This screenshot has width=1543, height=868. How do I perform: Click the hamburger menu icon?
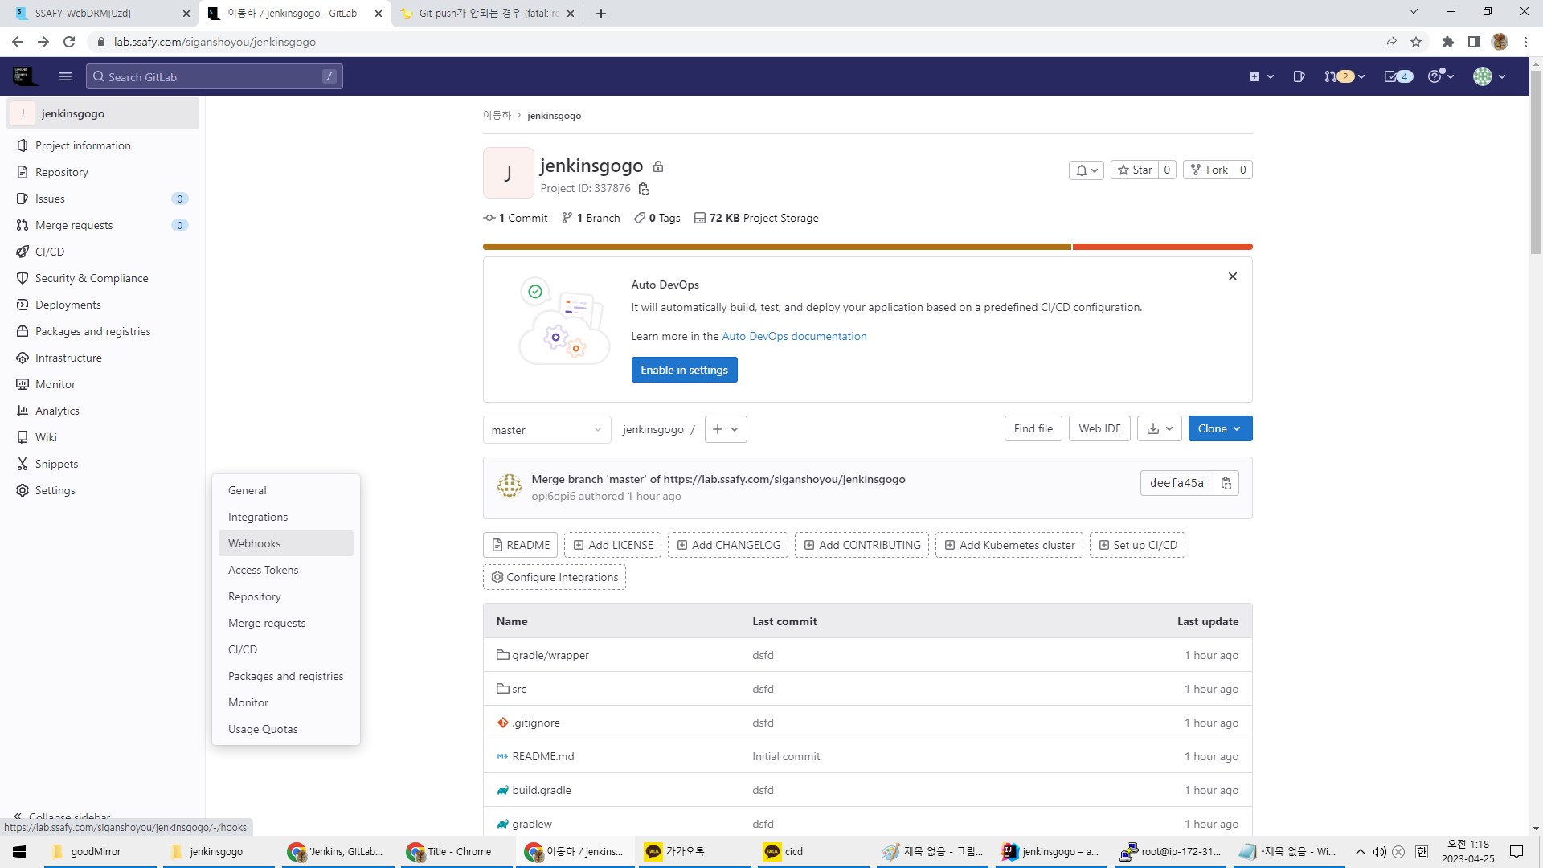coord(65,76)
